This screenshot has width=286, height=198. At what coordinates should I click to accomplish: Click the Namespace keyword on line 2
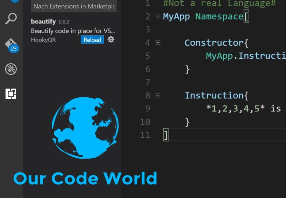[x=219, y=17]
